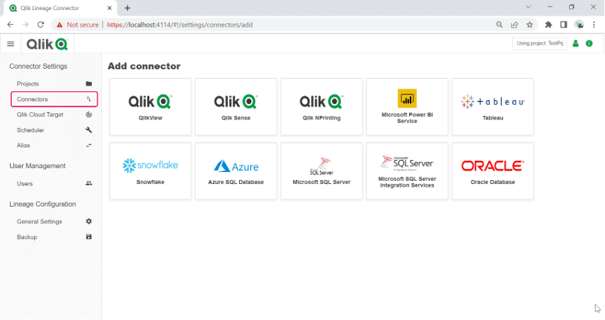Click the Backup save disk icon

[x=89, y=237]
